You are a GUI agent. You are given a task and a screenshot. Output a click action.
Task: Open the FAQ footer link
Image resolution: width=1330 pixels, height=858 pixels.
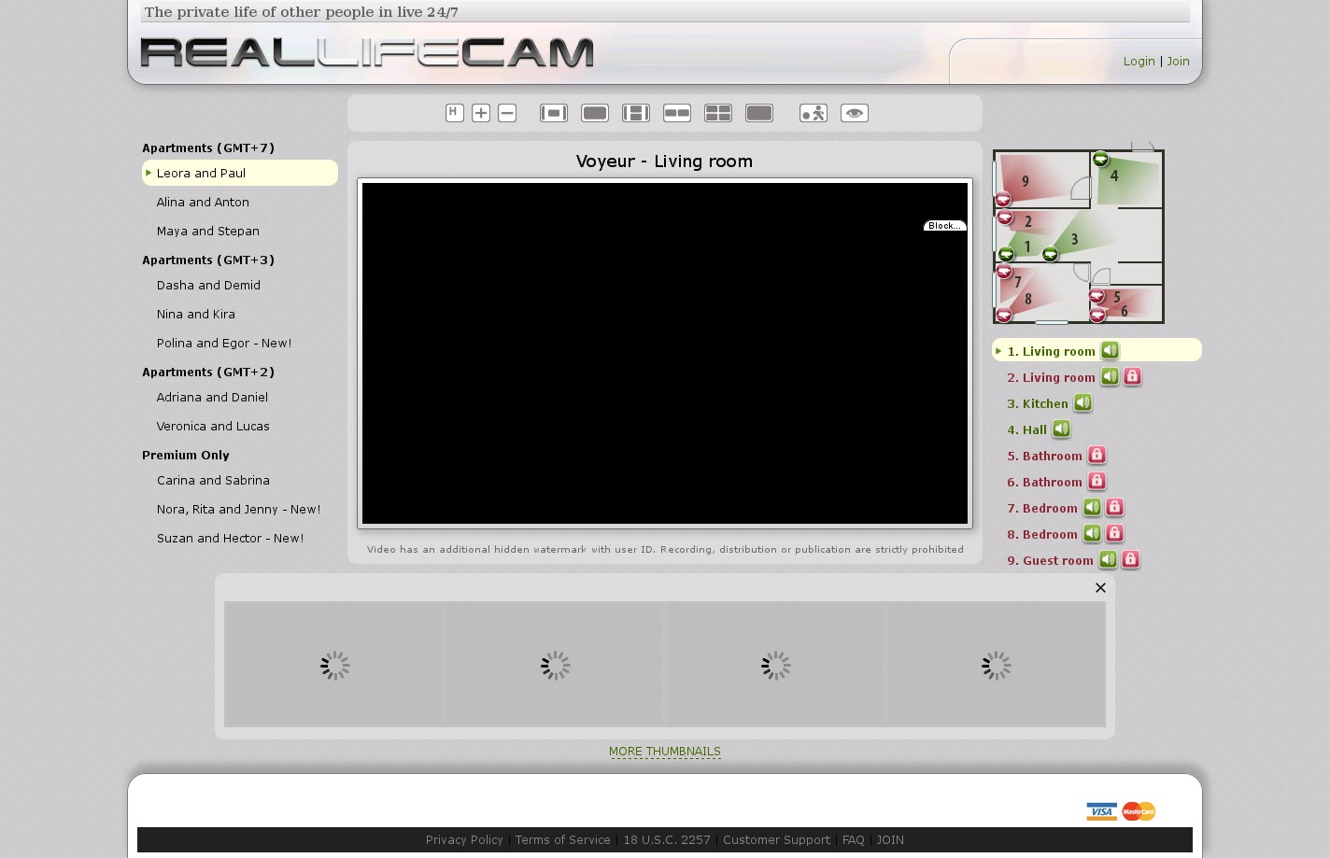853,839
